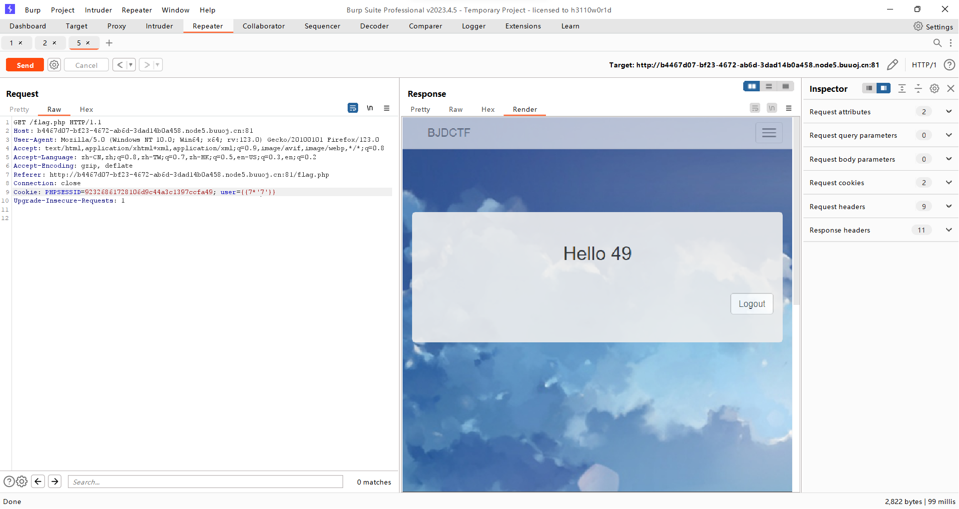Add a new Repeater tab
This screenshot has height=509, width=959.
tap(109, 43)
